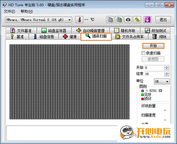Open the 文件(F) menu
Viewport: 177px width, 144px height.
pyautogui.click(x=9, y=11)
